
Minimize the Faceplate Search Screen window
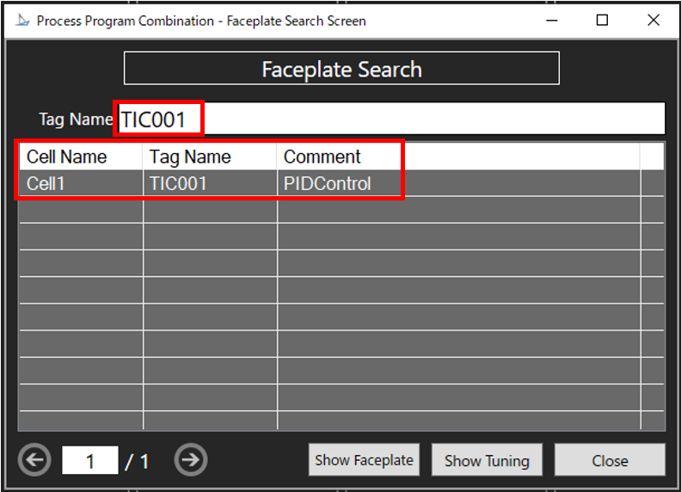click(552, 21)
